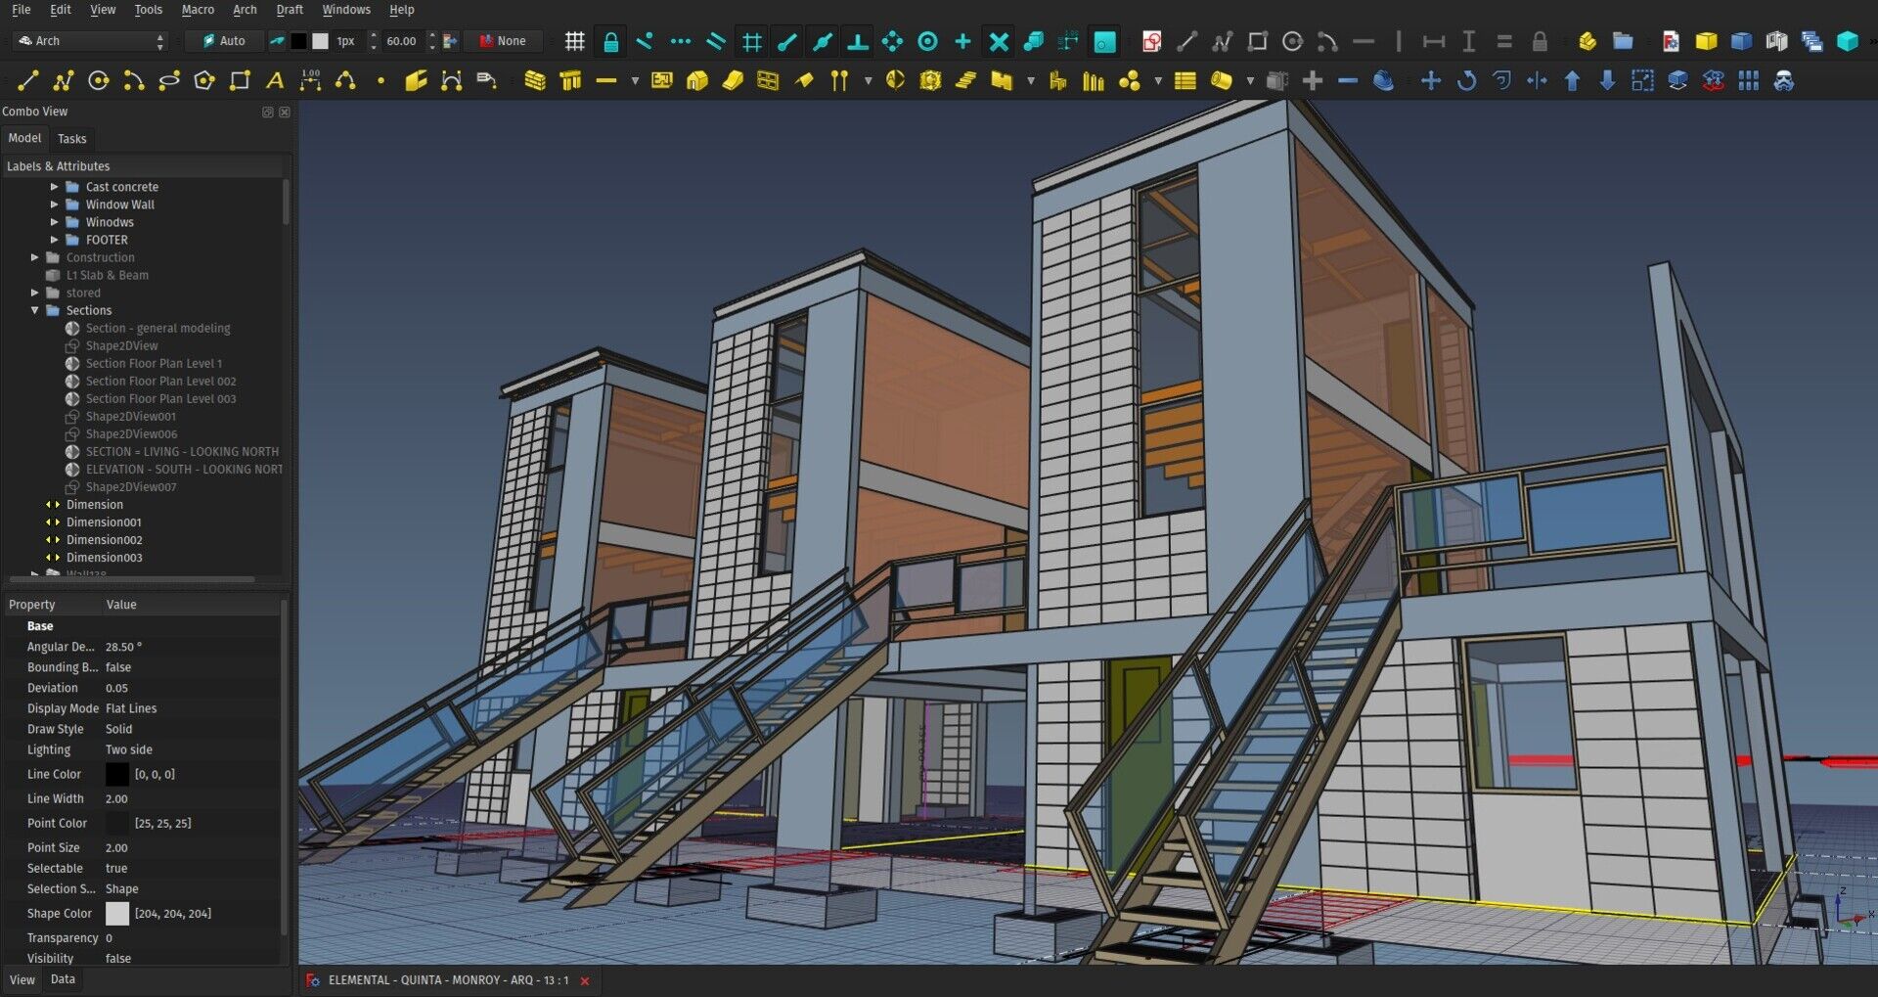Expand the Cast concrete group
The image size is (1878, 997).
coord(55,187)
